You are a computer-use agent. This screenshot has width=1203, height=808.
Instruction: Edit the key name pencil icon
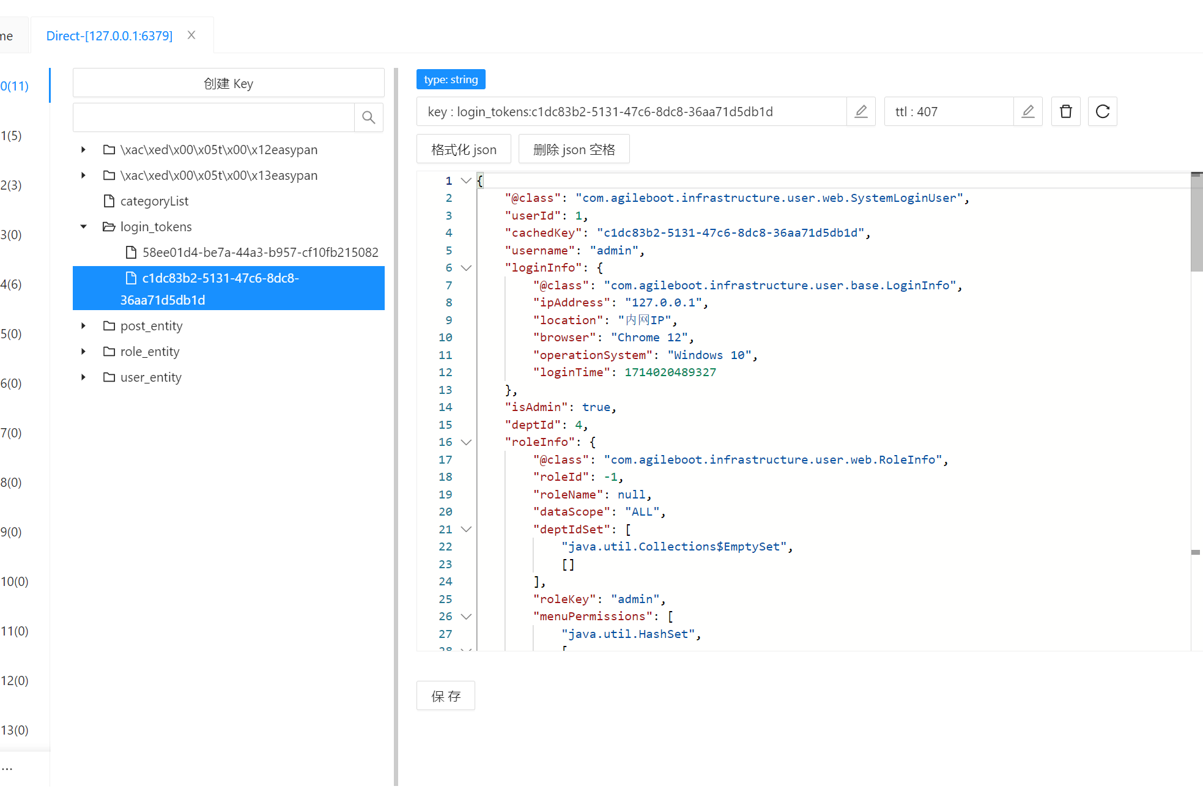coord(861,111)
